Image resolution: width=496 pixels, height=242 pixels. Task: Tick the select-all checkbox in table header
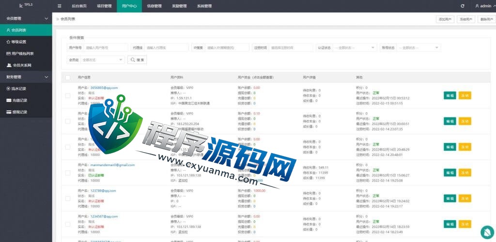tap(68, 77)
